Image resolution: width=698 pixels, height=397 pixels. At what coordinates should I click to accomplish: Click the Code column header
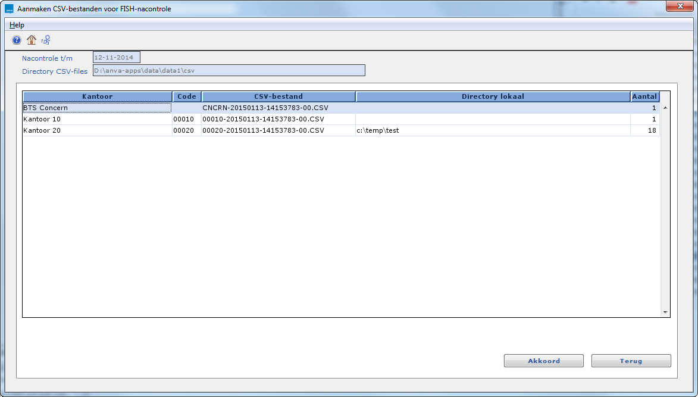187,96
